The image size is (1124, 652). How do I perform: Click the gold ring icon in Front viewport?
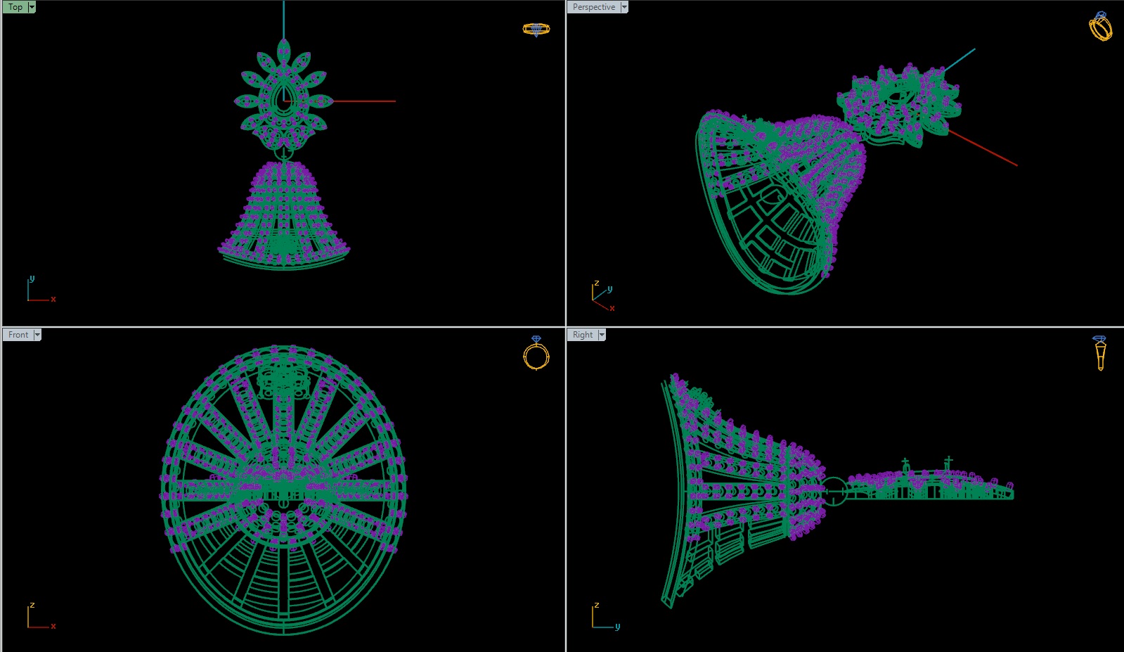(536, 353)
